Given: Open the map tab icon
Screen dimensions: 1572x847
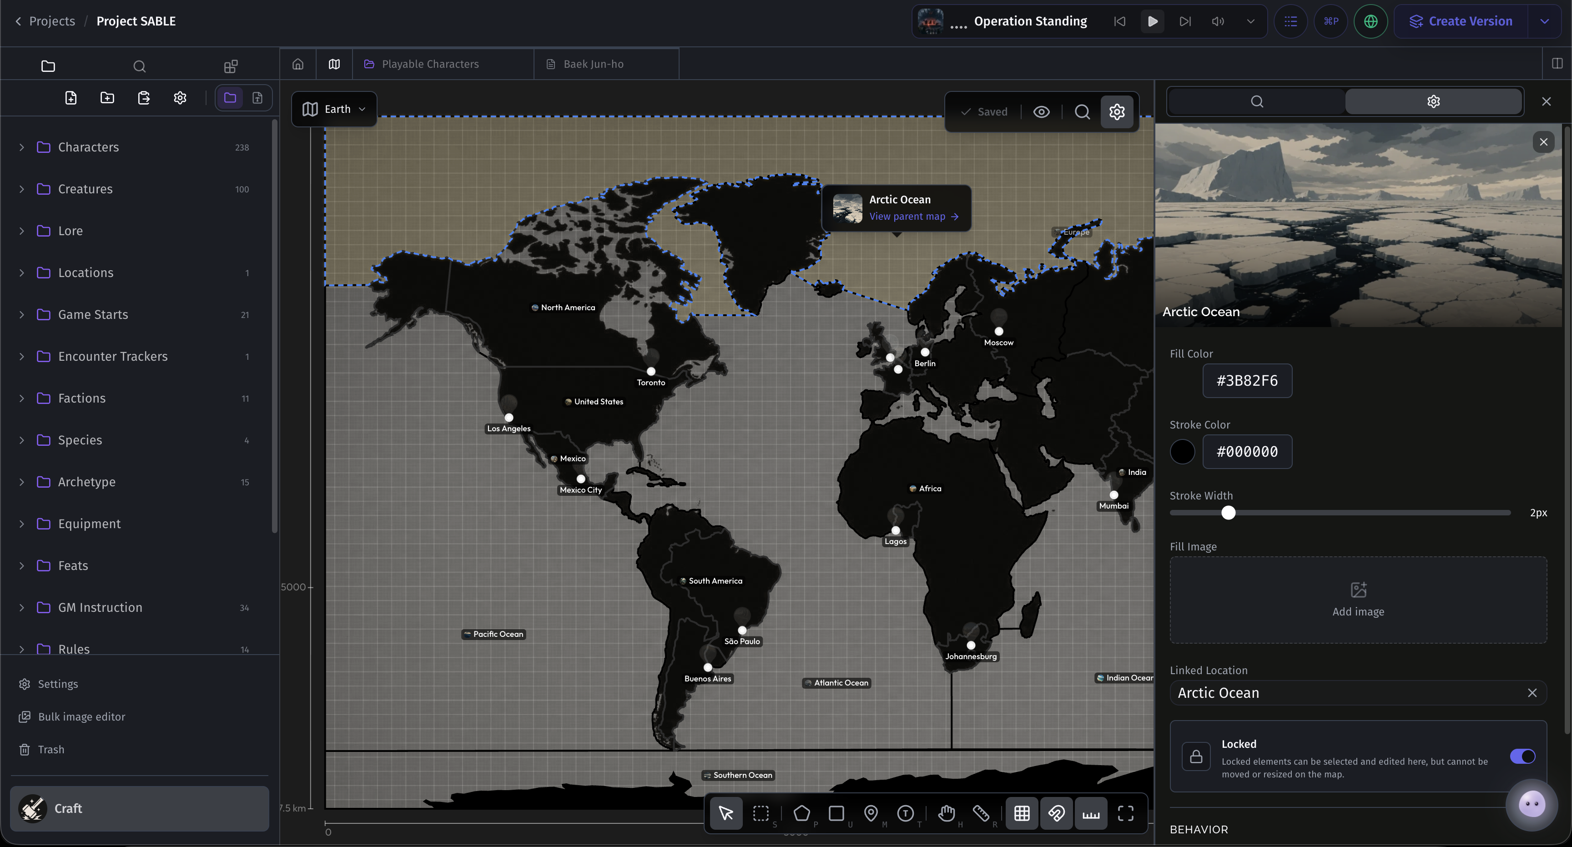Looking at the screenshot, I should (x=334, y=64).
